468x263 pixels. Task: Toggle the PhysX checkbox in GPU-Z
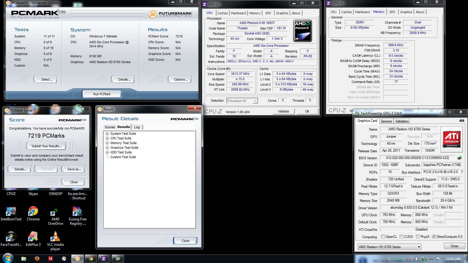(x=418, y=237)
